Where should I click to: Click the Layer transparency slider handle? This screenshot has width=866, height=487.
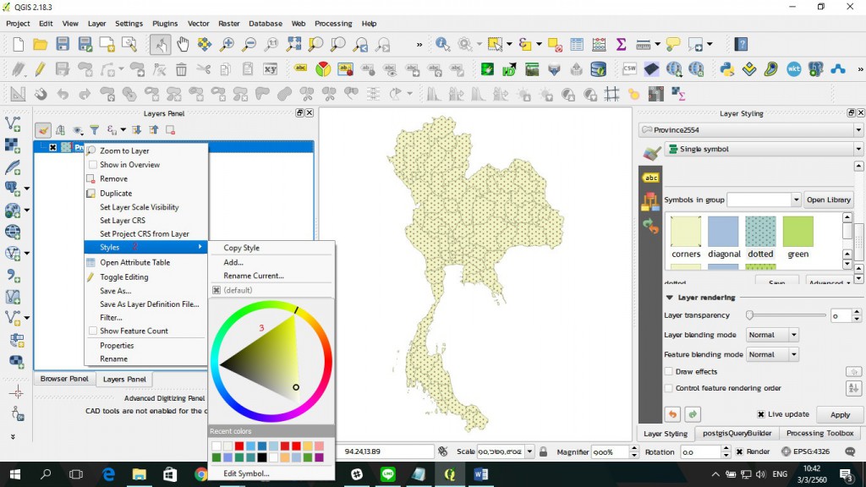coord(749,315)
